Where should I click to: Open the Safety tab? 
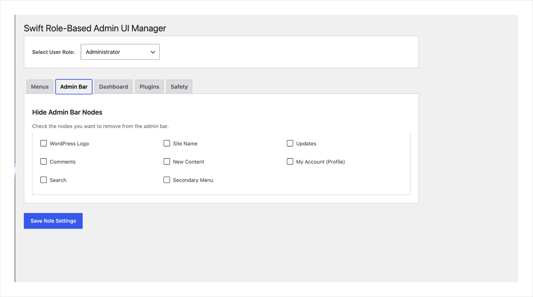pos(179,86)
